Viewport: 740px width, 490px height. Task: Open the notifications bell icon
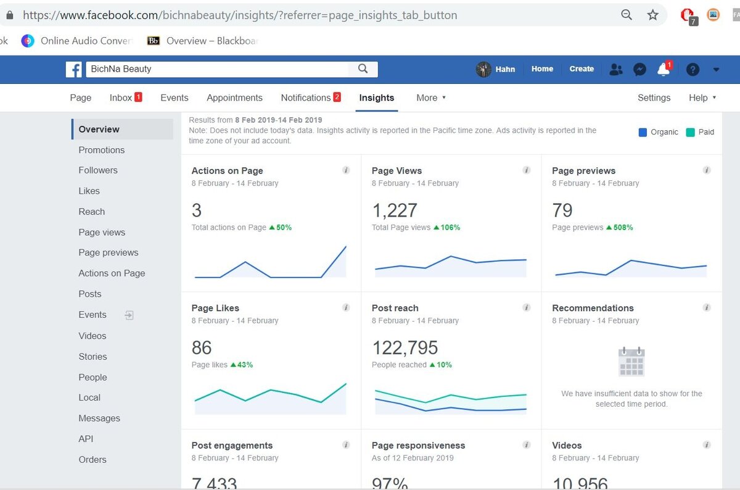[664, 69]
